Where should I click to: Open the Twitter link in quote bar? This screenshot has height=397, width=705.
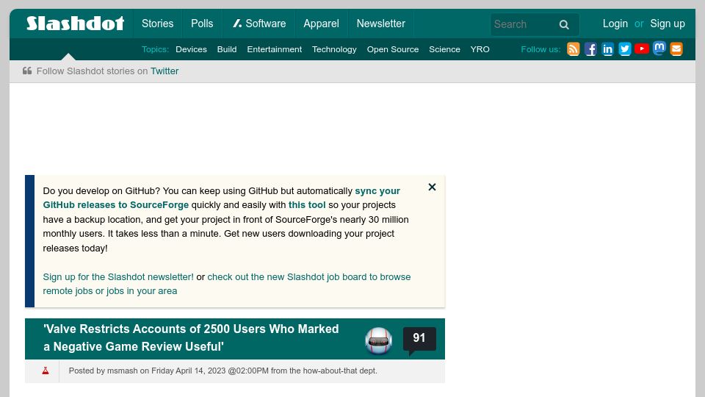pyautogui.click(x=164, y=71)
